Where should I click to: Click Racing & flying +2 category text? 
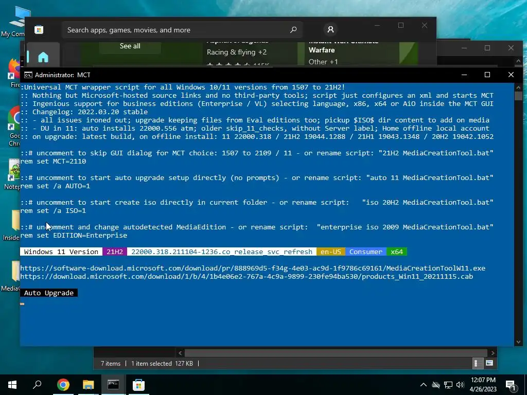point(237,52)
